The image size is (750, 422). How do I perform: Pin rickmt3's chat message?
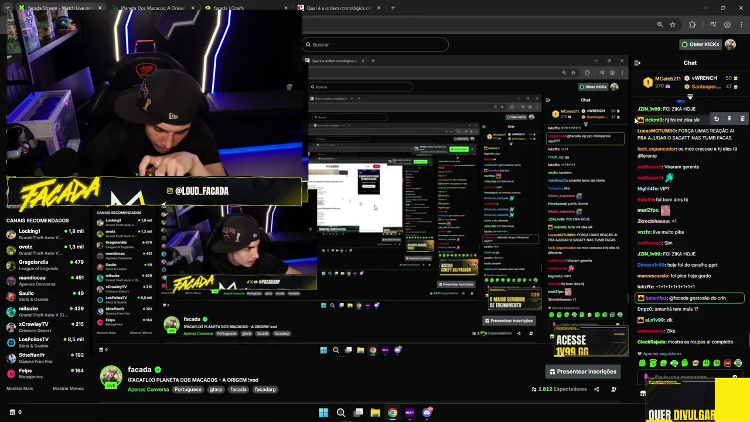point(729,119)
